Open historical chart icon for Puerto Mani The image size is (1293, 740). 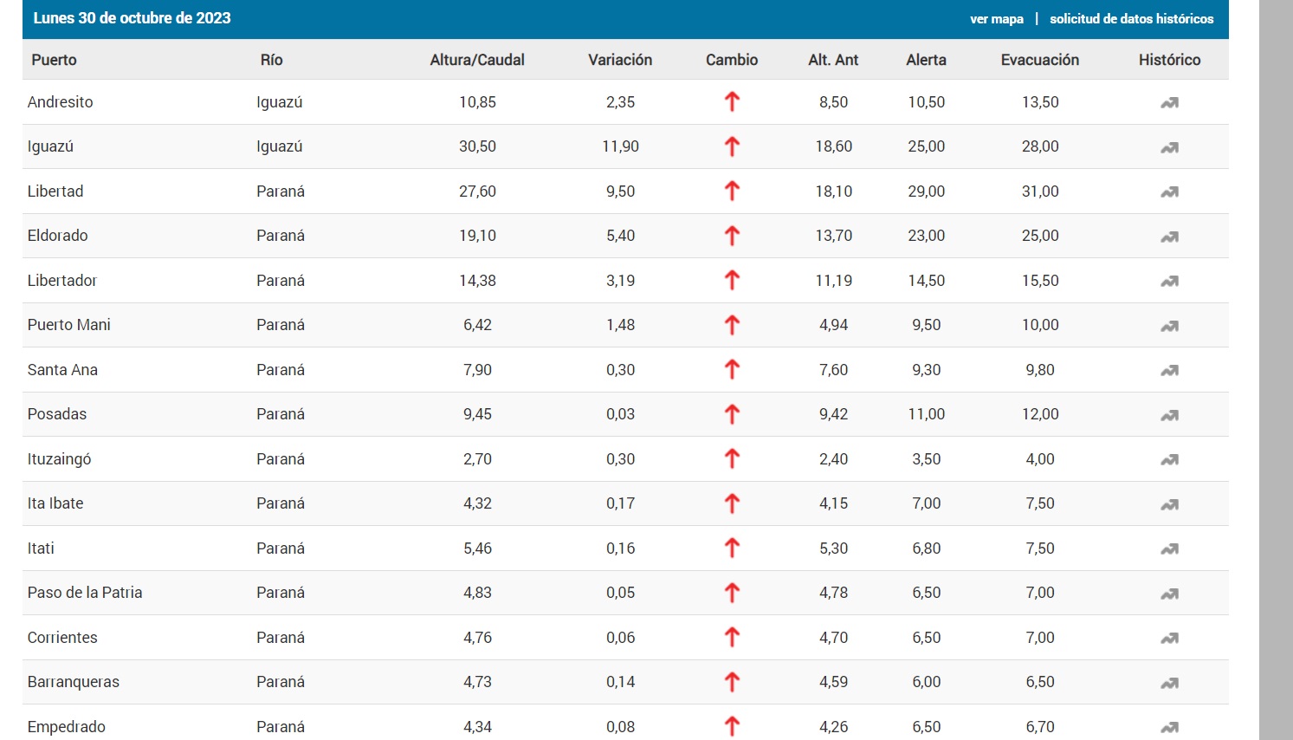[1169, 326]
